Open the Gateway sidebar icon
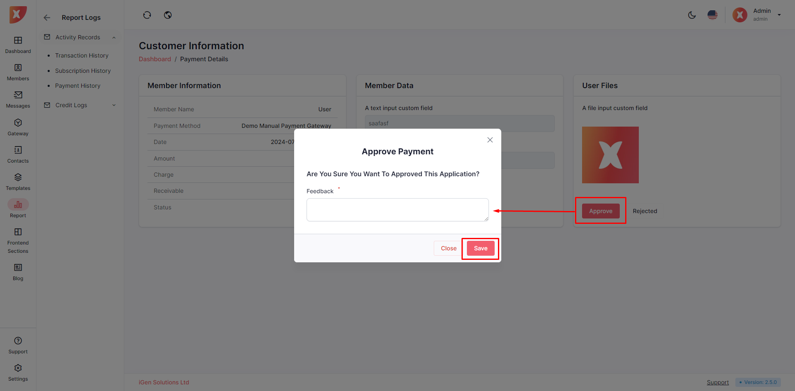This screenshot has width=795, height=391. pos(18,123)
